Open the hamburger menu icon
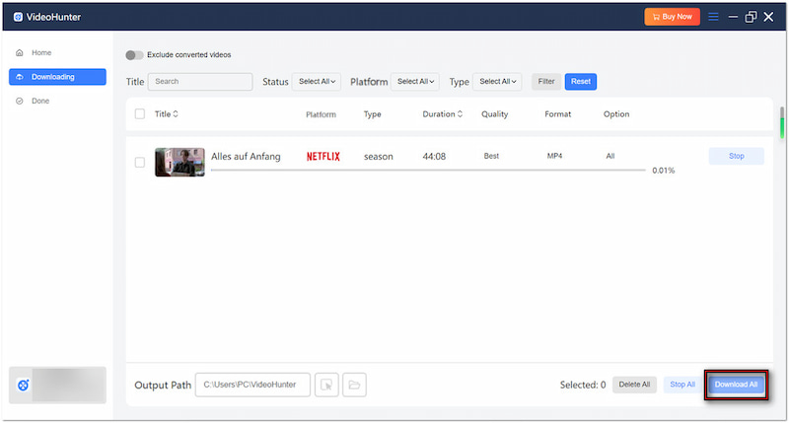Viewport: 789px width, 423px height. (714, 17)
